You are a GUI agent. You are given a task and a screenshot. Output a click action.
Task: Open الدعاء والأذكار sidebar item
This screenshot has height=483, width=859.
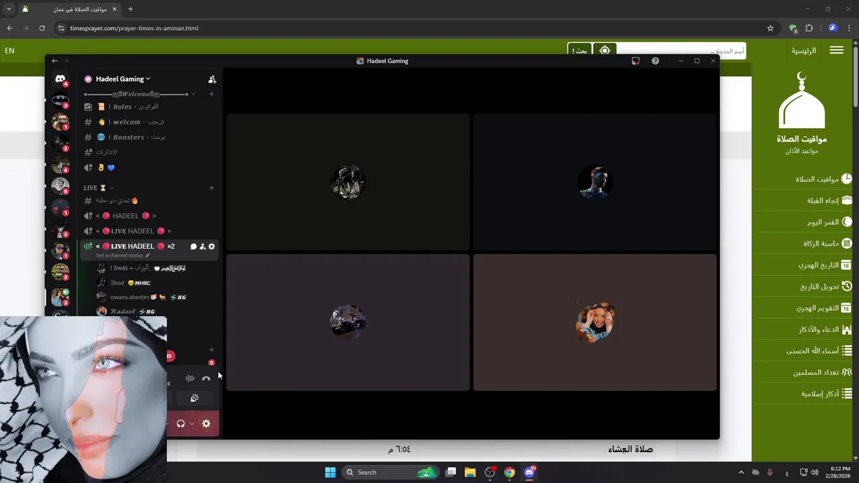point(803,329)
